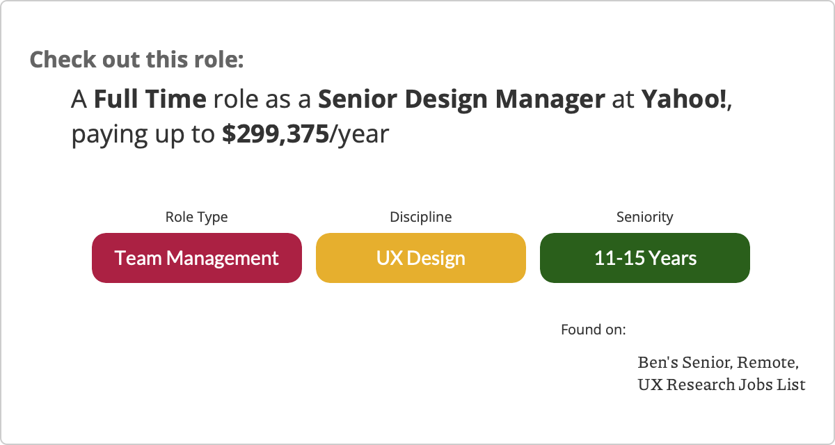Click the 'Role Type' label
Screen dimensions: 835x445
tap(196, 217)
